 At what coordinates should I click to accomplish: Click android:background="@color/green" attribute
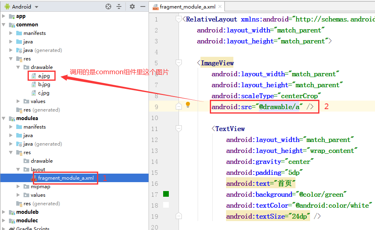[x=286, y=194]
